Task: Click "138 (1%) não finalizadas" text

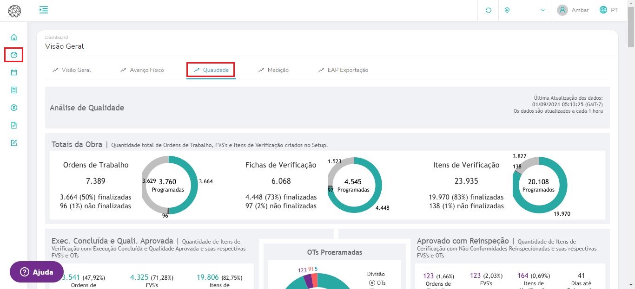Action: [x=466, y=206]
